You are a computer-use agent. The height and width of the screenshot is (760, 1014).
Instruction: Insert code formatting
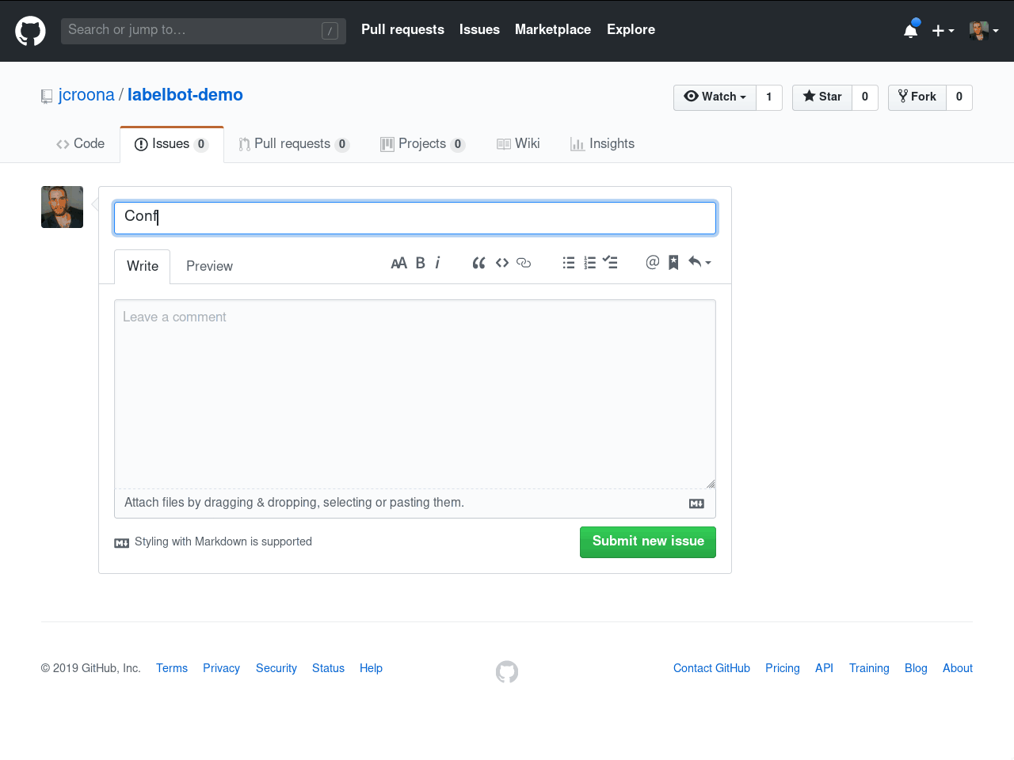coord(502,263)
